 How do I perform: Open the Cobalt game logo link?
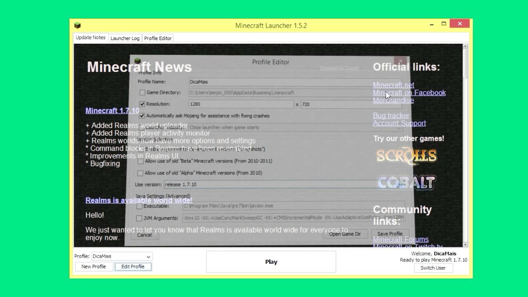coord(406,182)
